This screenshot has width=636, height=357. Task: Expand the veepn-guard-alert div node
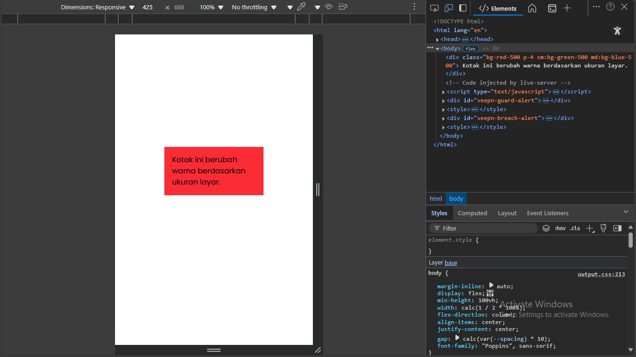pyautogui.click(x=443, y=101)
